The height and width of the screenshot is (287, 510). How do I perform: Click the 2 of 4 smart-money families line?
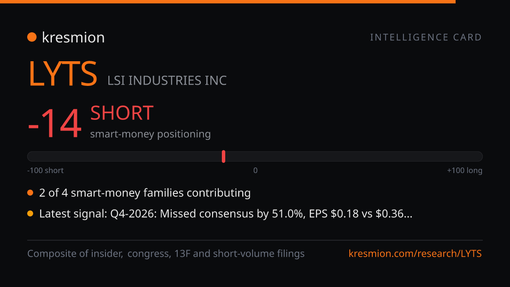145,193
